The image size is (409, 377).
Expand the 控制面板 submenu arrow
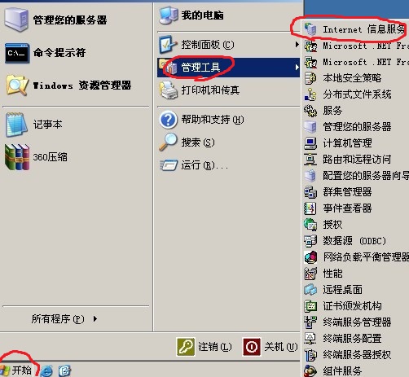pyautogui.click(x=297, y=44)
